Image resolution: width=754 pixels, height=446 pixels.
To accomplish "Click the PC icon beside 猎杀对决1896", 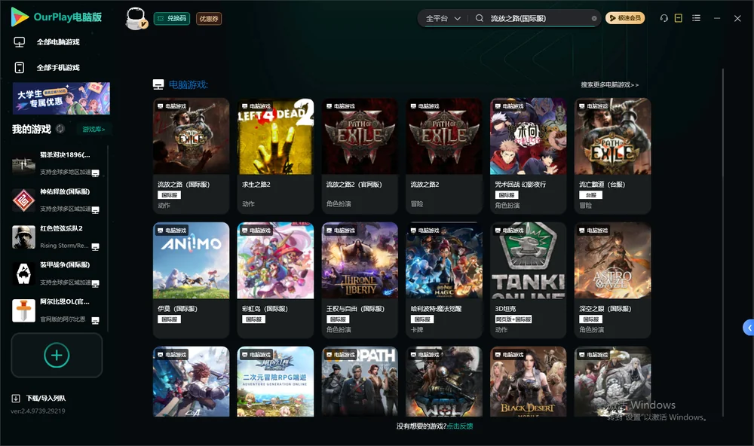I will (x=95, y=173).
